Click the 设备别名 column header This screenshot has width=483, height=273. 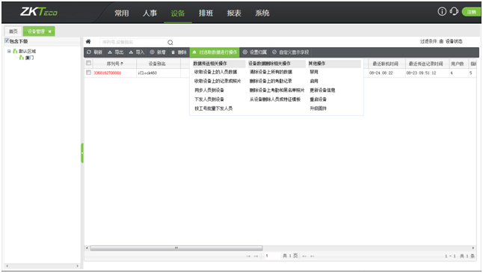157,64
